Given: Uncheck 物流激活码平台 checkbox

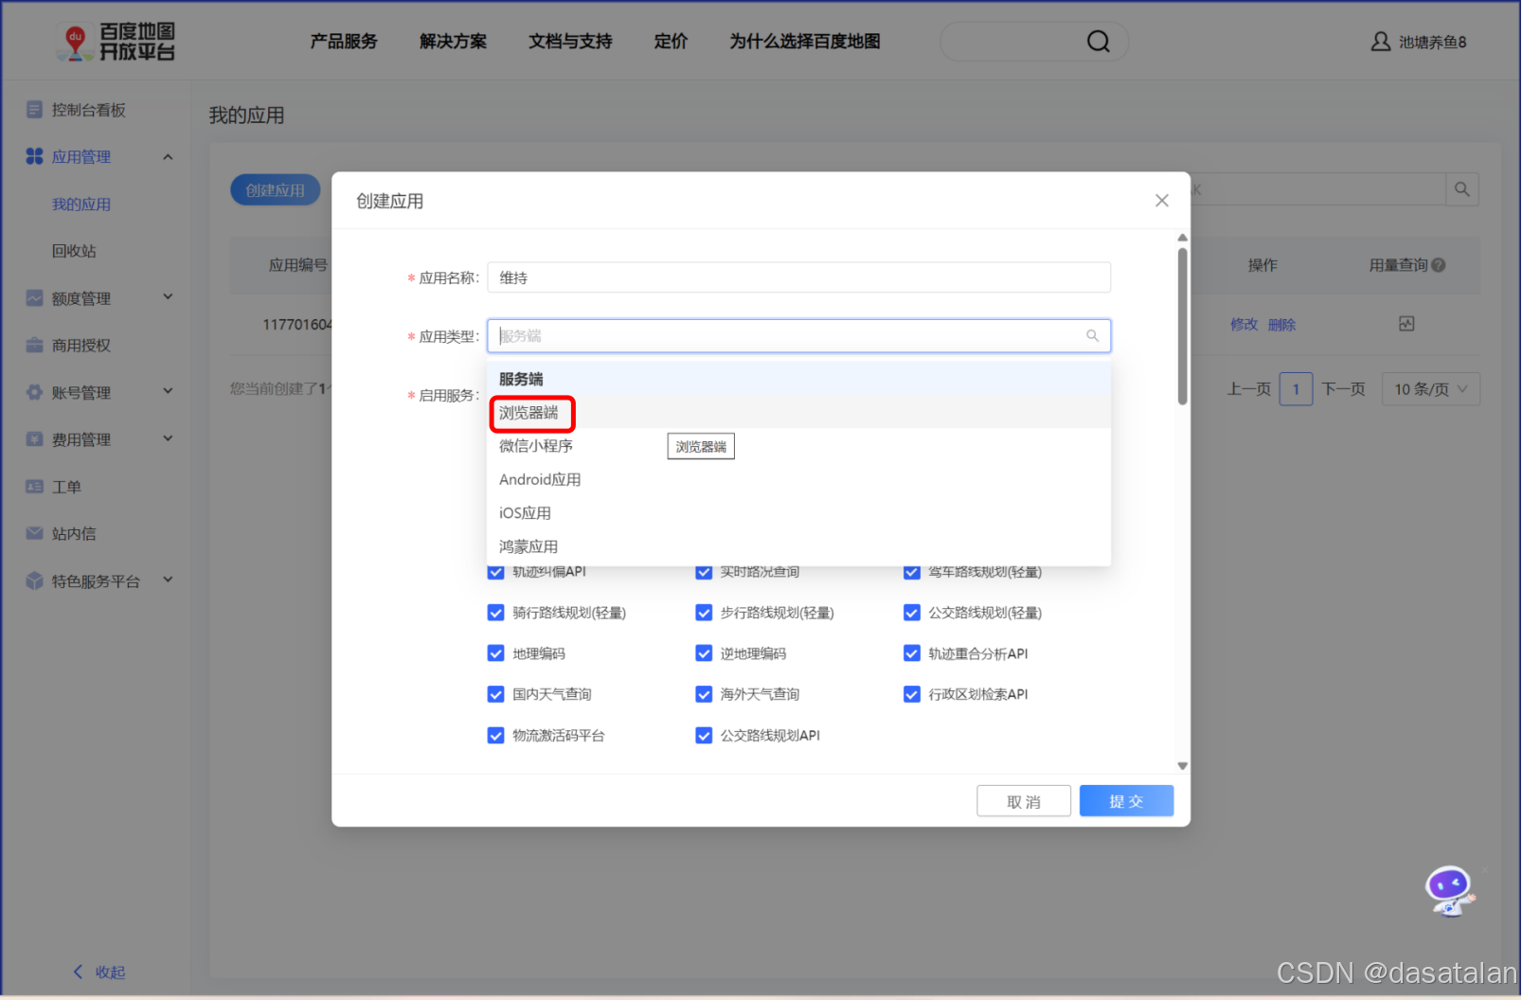Looking at the screenshot, I should [x=495, y=735].
